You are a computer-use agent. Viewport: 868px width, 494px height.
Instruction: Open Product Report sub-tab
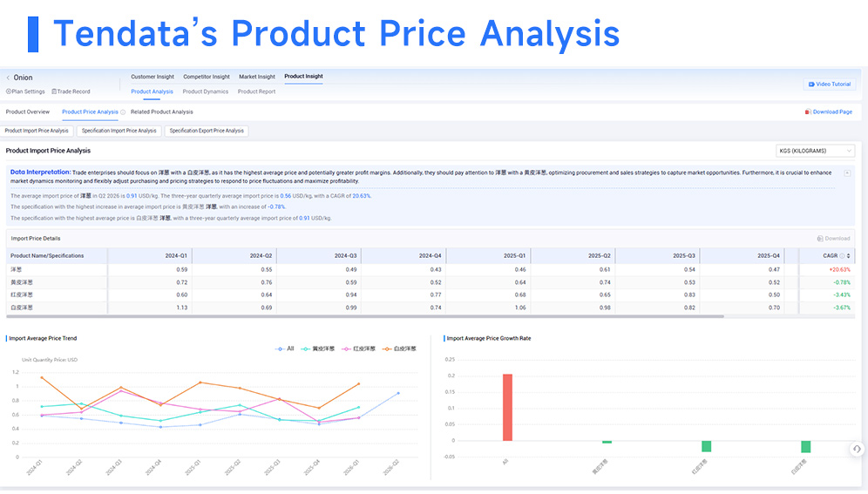click(x=256, y=91)
